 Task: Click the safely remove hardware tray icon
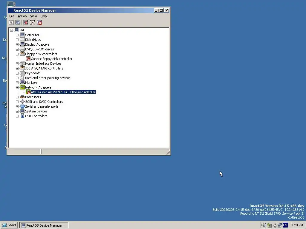(269, 225)
